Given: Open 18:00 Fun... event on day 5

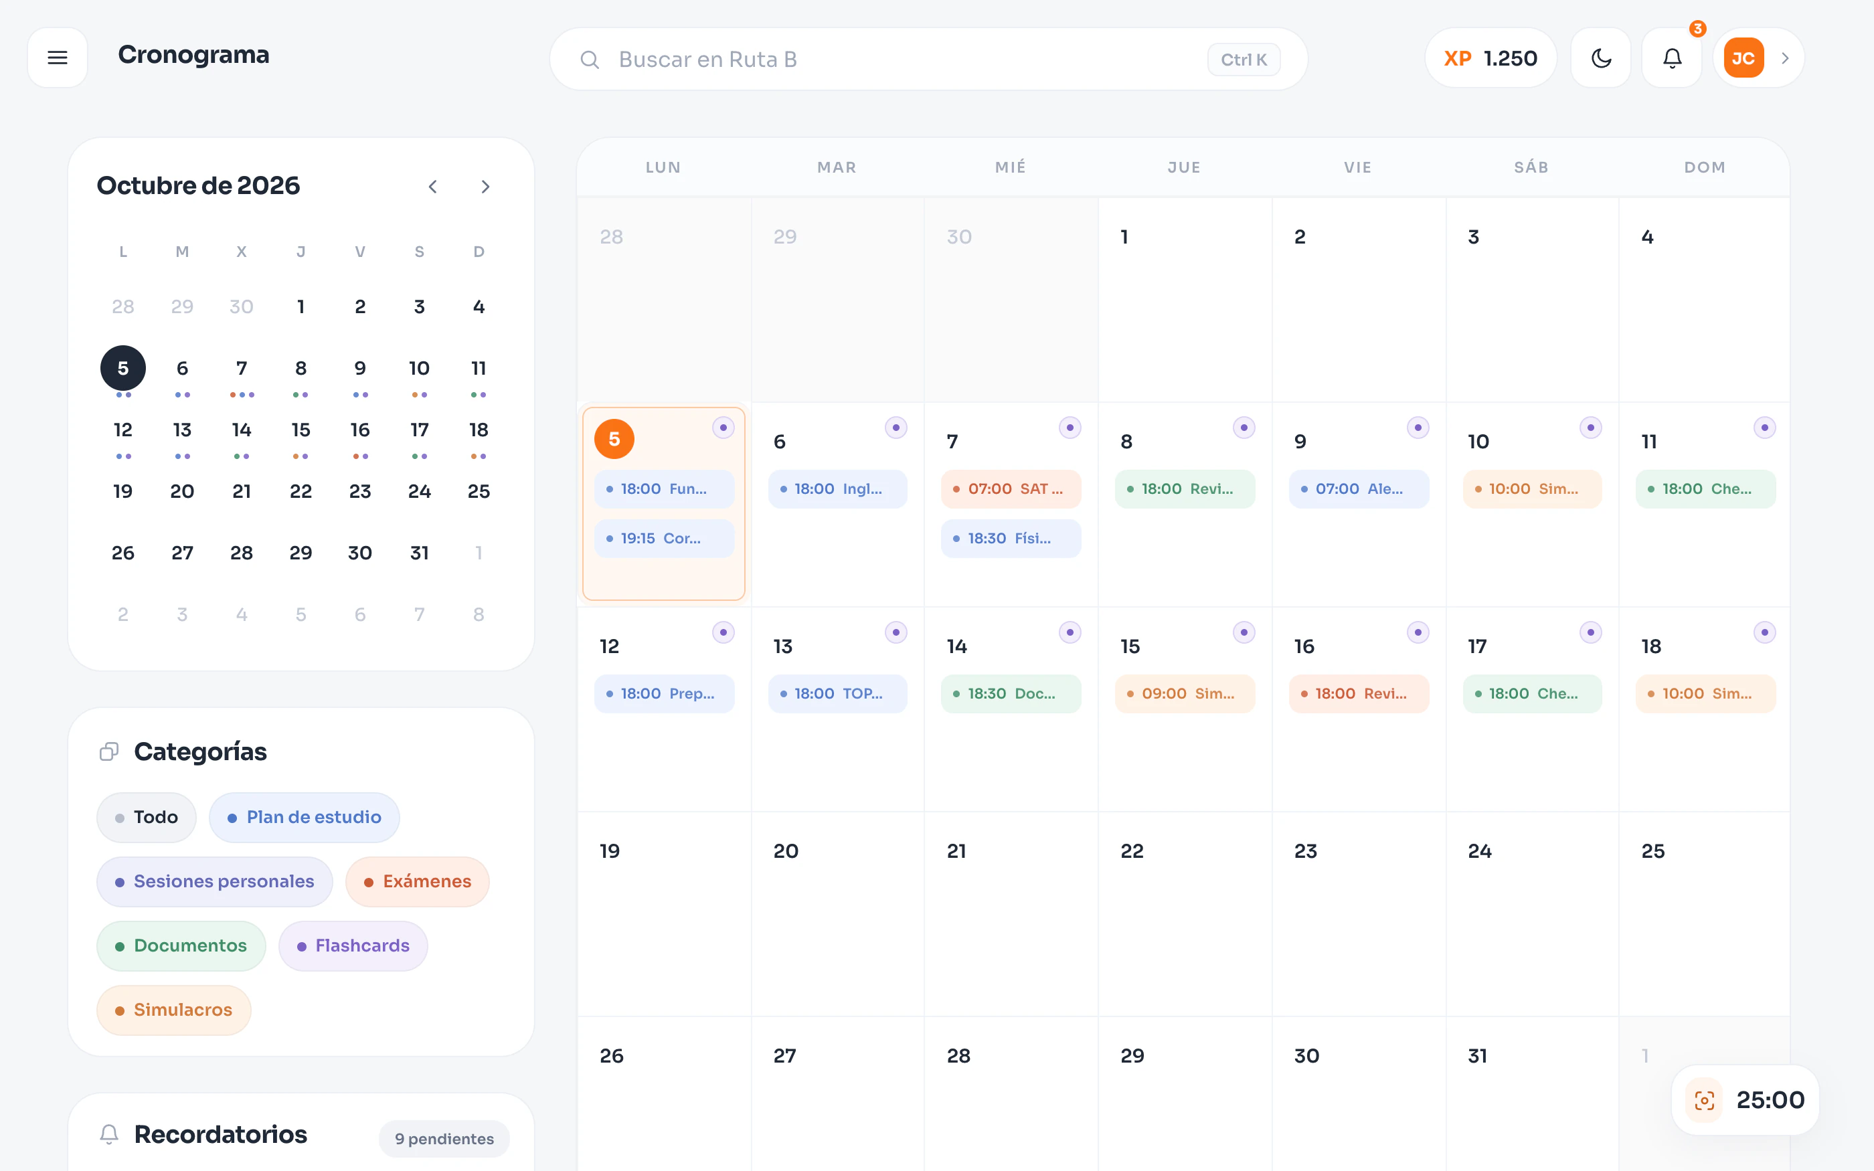Looking at the screenshot, I should 664,488.
